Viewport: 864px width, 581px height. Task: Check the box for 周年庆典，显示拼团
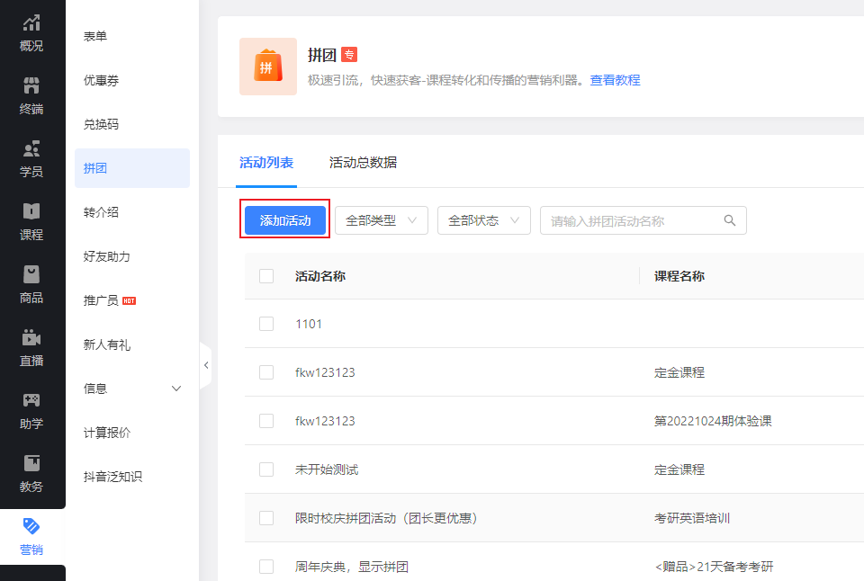266,566
